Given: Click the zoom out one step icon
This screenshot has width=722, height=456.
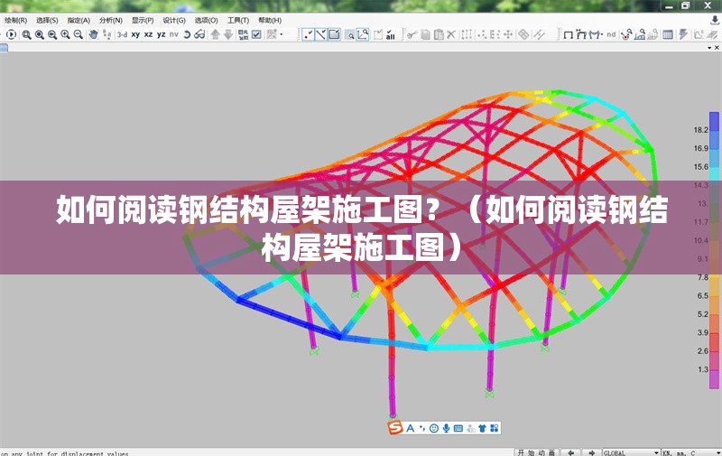Looking at the screenshot, I should coord(78,34).
